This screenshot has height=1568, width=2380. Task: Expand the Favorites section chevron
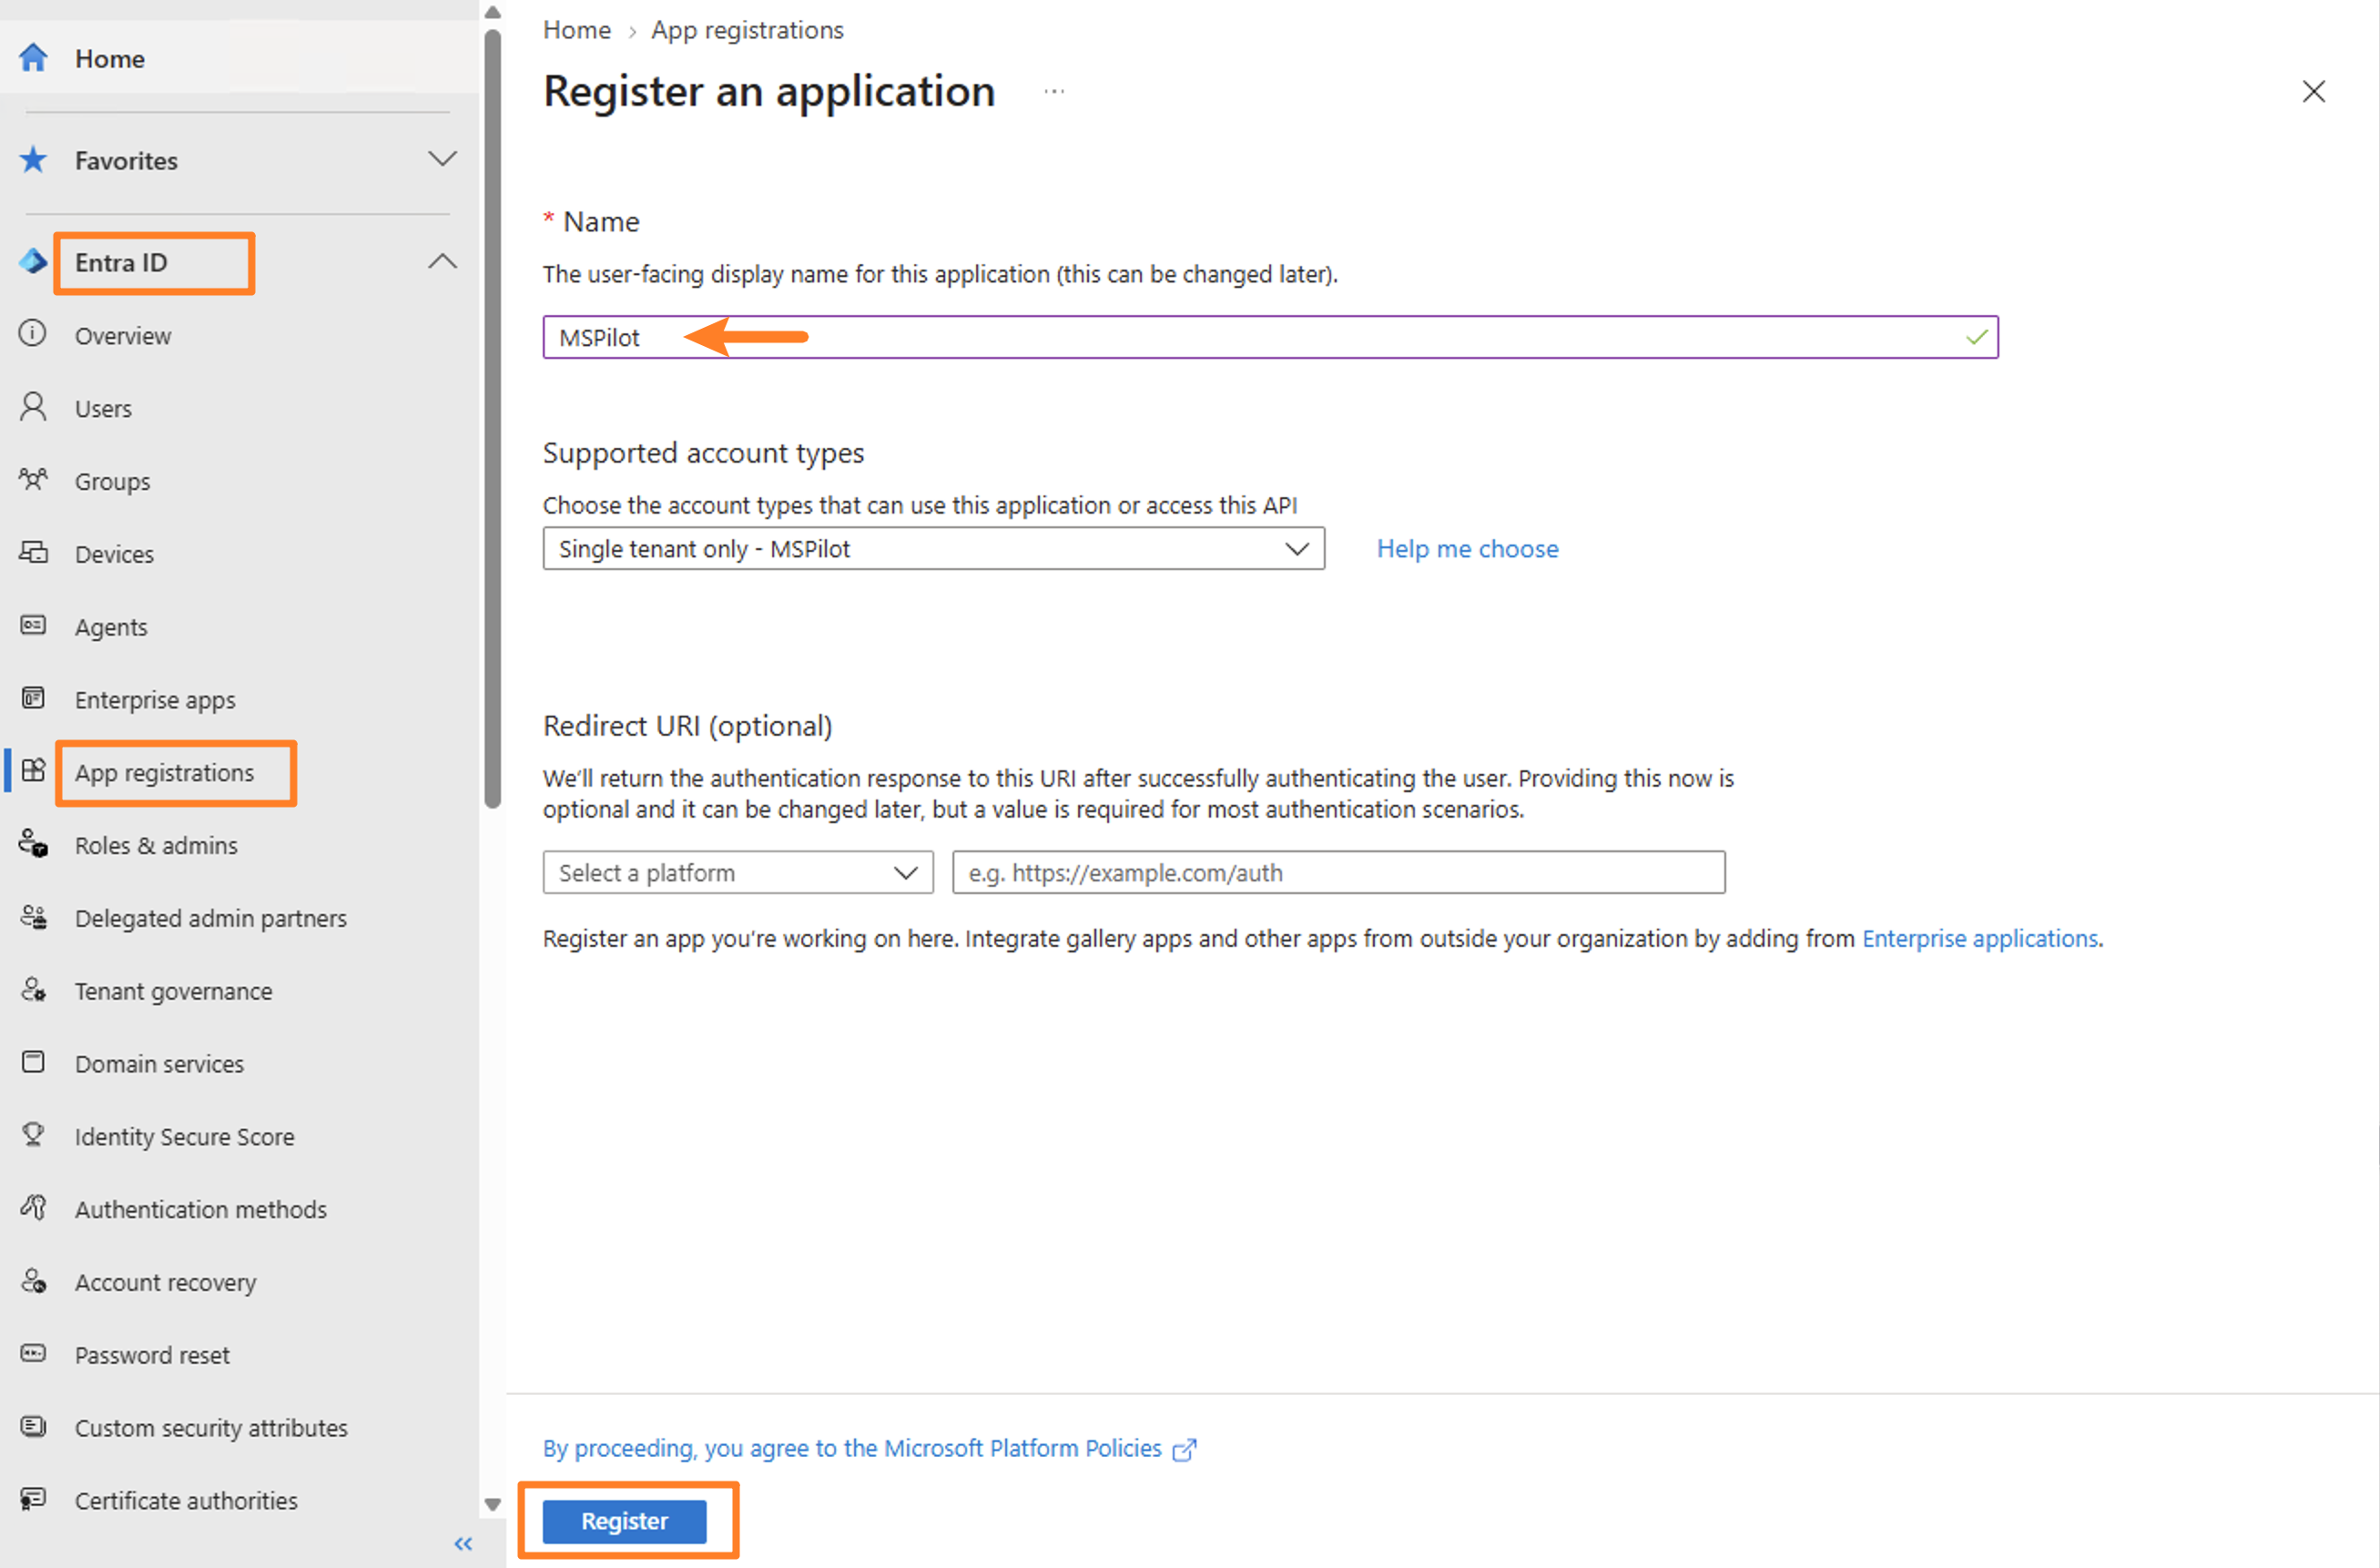[442, 159]
